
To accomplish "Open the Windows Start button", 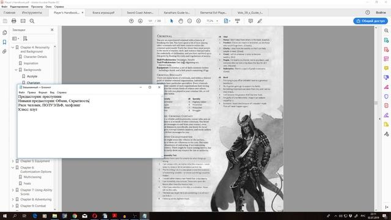I will tap(5, 216).
